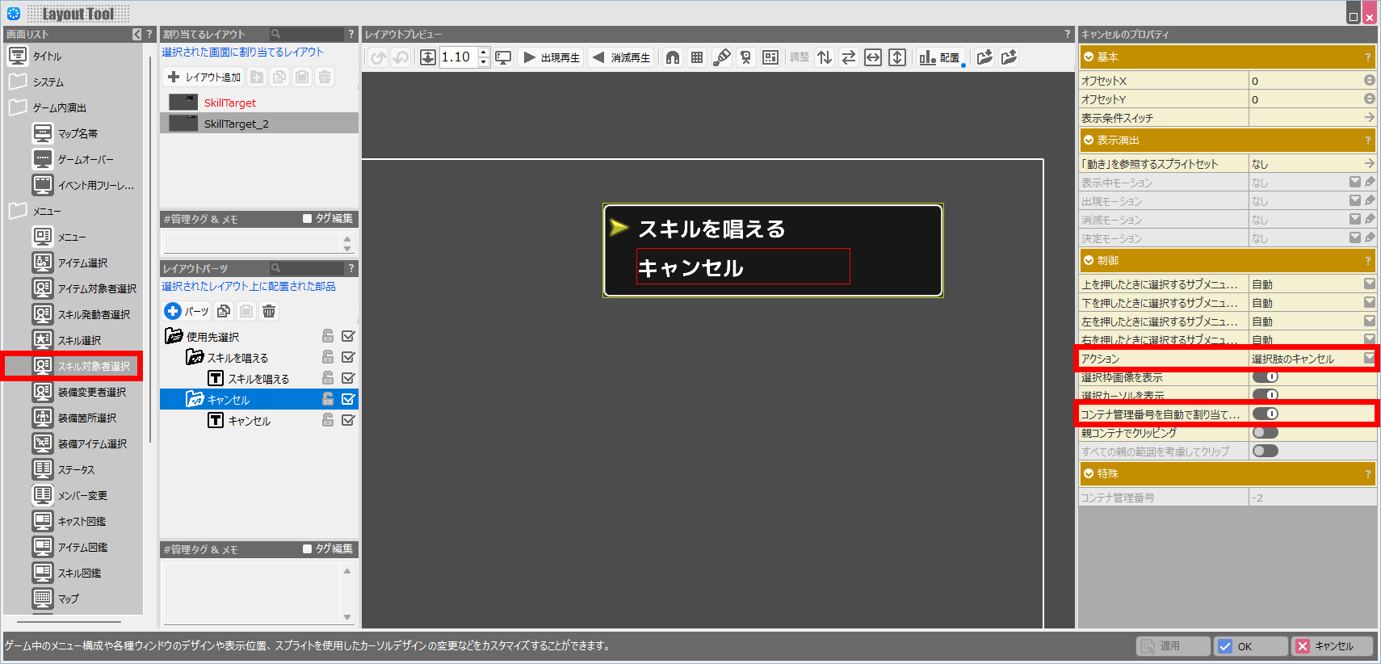Click the magnet snap icon in preview toolbar

(672, 57)
